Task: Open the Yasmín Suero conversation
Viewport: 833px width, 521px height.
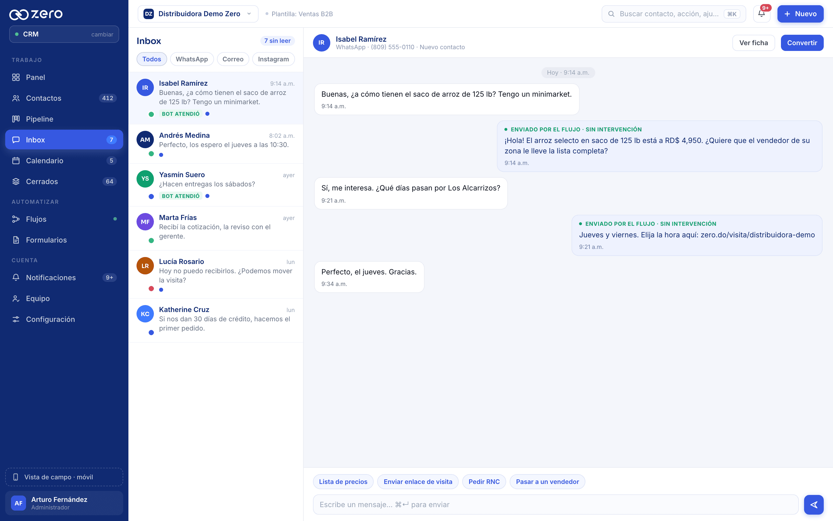Action: [x=216, y=185]
